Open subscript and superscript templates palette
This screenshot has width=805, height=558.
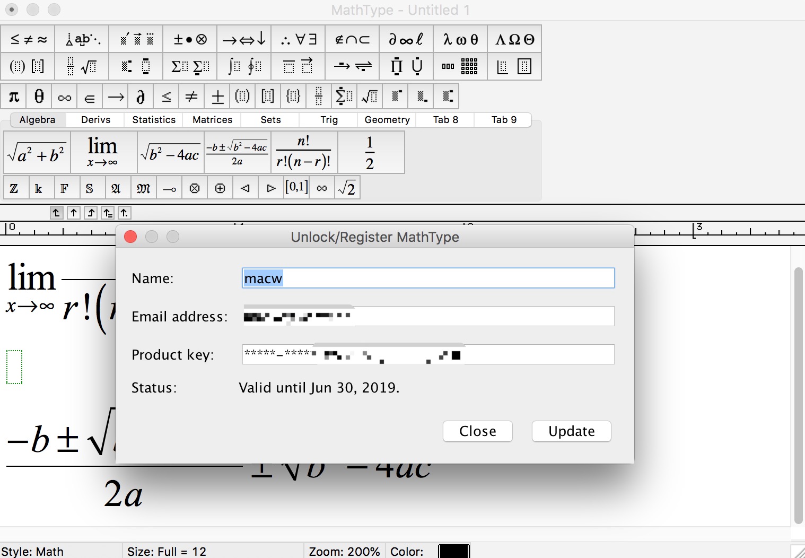tap(136, 66)
